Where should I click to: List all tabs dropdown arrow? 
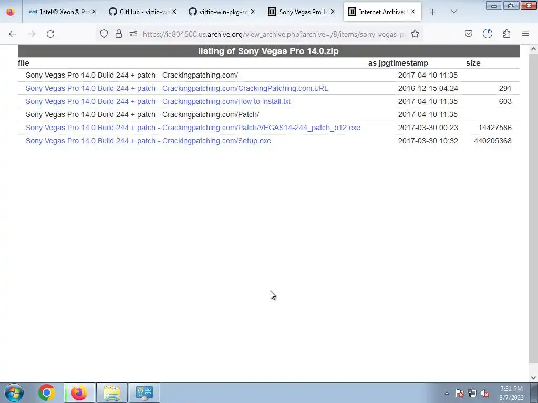453,12
